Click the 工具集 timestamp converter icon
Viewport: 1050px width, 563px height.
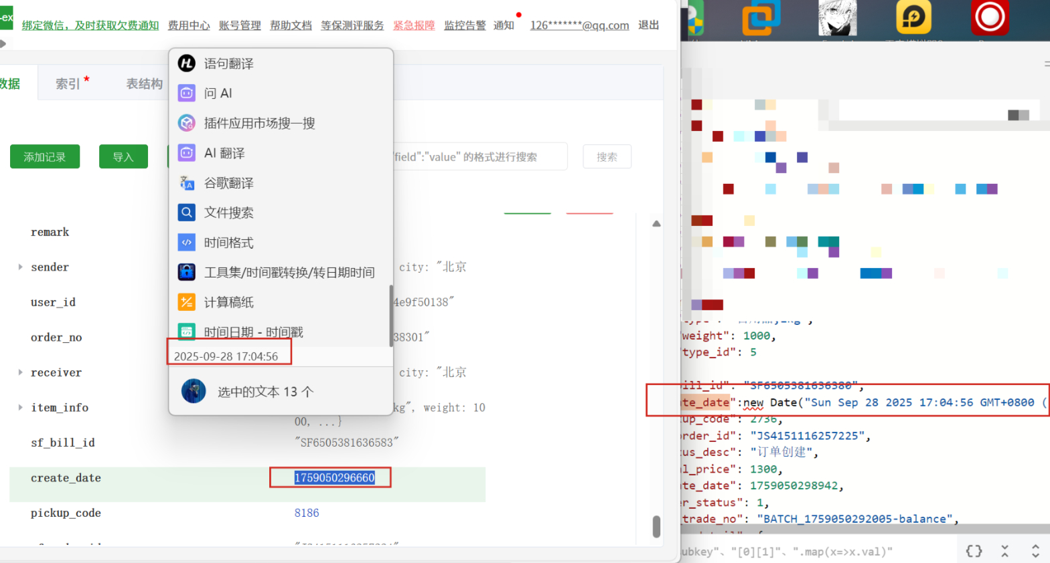[x=186, y=272]
